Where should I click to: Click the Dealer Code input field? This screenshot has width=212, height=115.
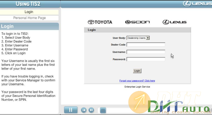146,45
